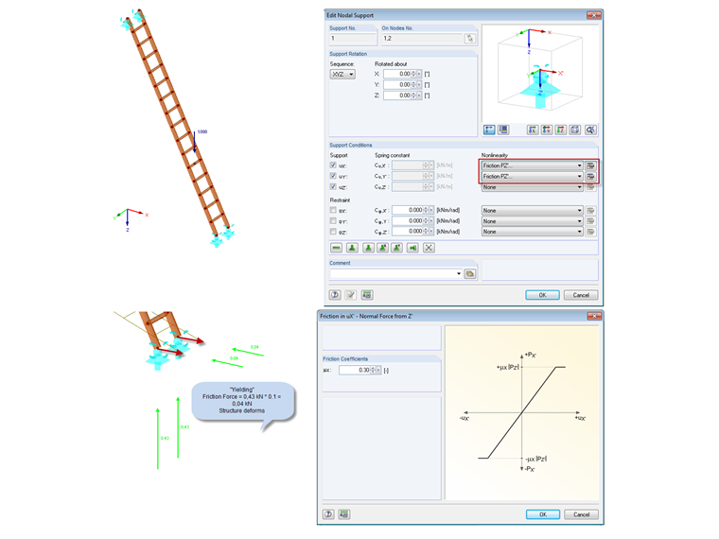Set preview to view in X direction

533,130
